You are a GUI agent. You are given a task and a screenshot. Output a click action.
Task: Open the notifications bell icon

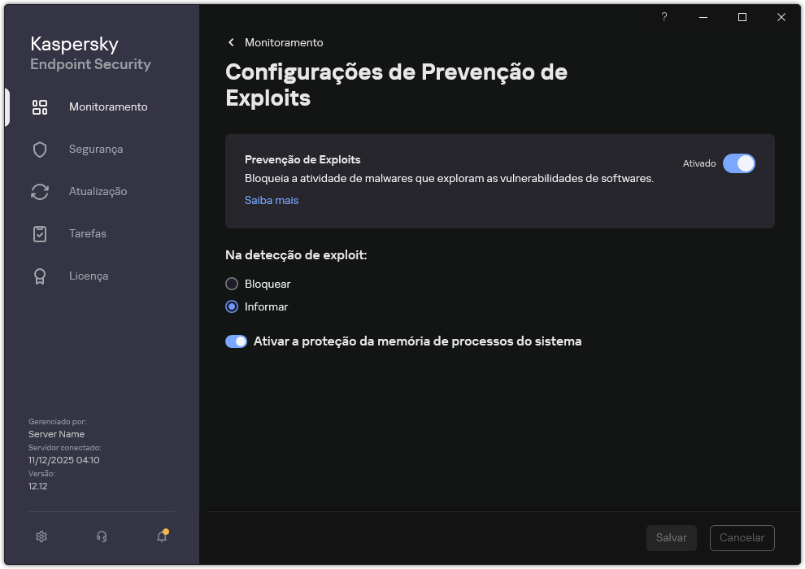(x=161, y=537)
